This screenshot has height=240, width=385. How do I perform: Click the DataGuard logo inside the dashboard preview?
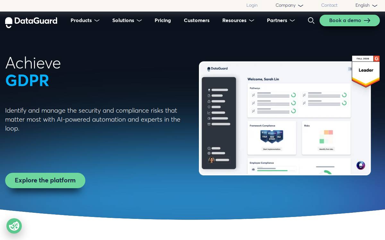point(218,69)
